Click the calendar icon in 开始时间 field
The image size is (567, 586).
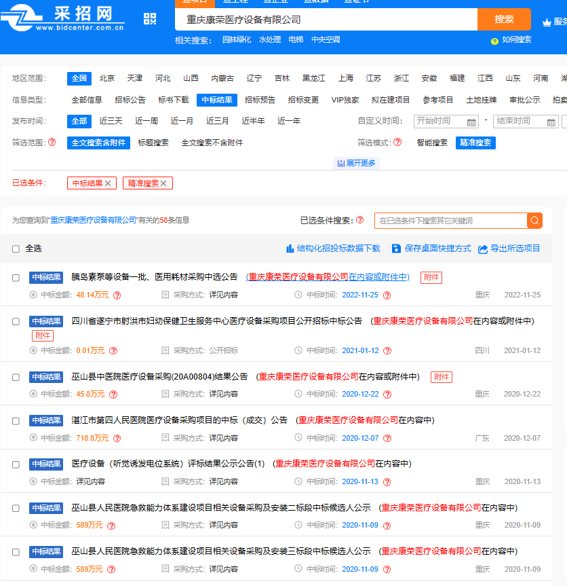pyautogui.click(x=472, y=122)
